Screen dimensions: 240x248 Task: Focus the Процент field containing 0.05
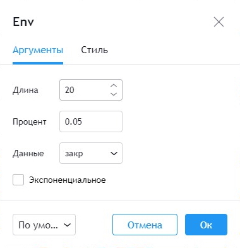click(91, 121)
